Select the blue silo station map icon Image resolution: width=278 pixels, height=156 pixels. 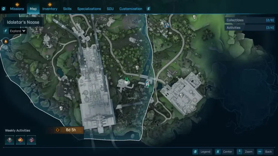point(166,25)
